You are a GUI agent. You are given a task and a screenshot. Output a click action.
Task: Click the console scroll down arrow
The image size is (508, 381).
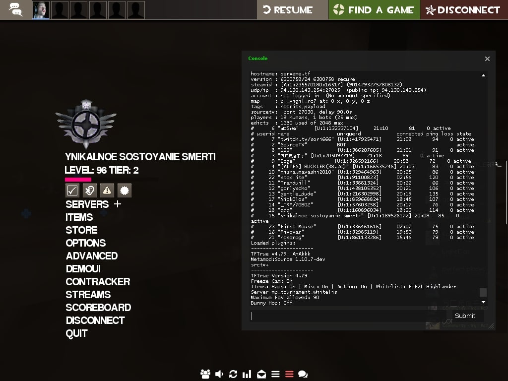(x=483, y=302)
